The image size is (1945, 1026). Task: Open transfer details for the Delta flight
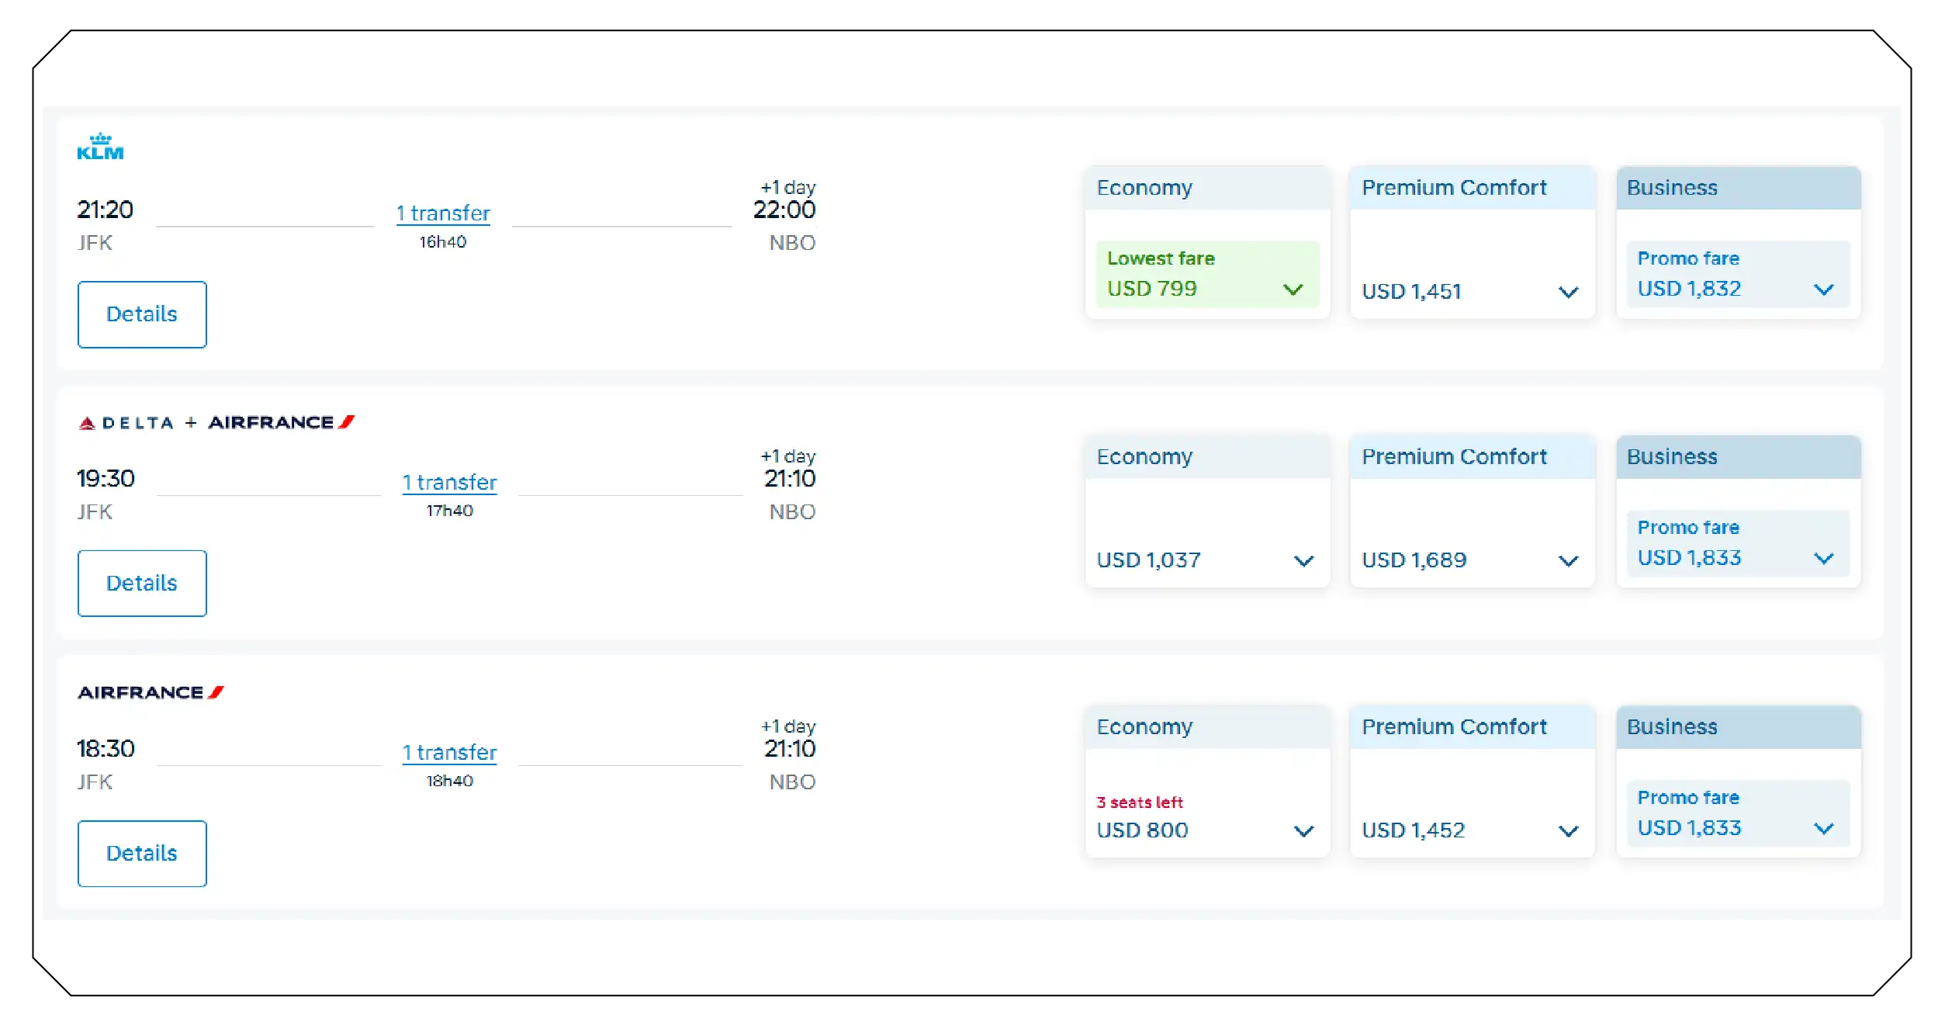tap(448, 481)
